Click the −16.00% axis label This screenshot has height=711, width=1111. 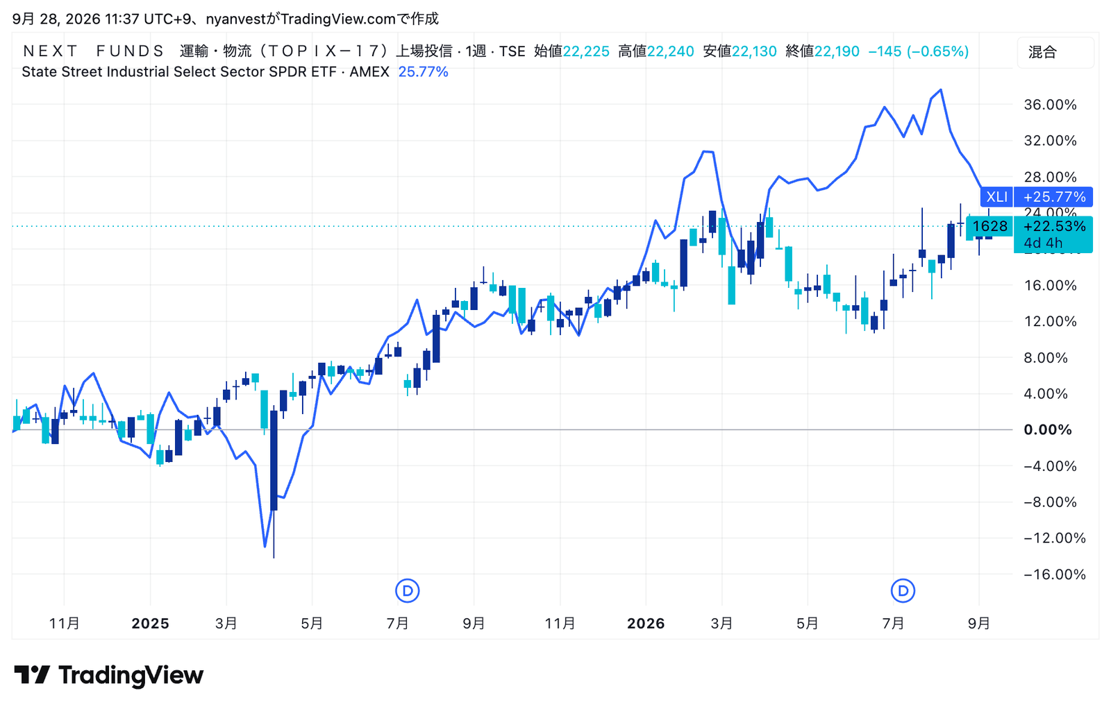1055,574
